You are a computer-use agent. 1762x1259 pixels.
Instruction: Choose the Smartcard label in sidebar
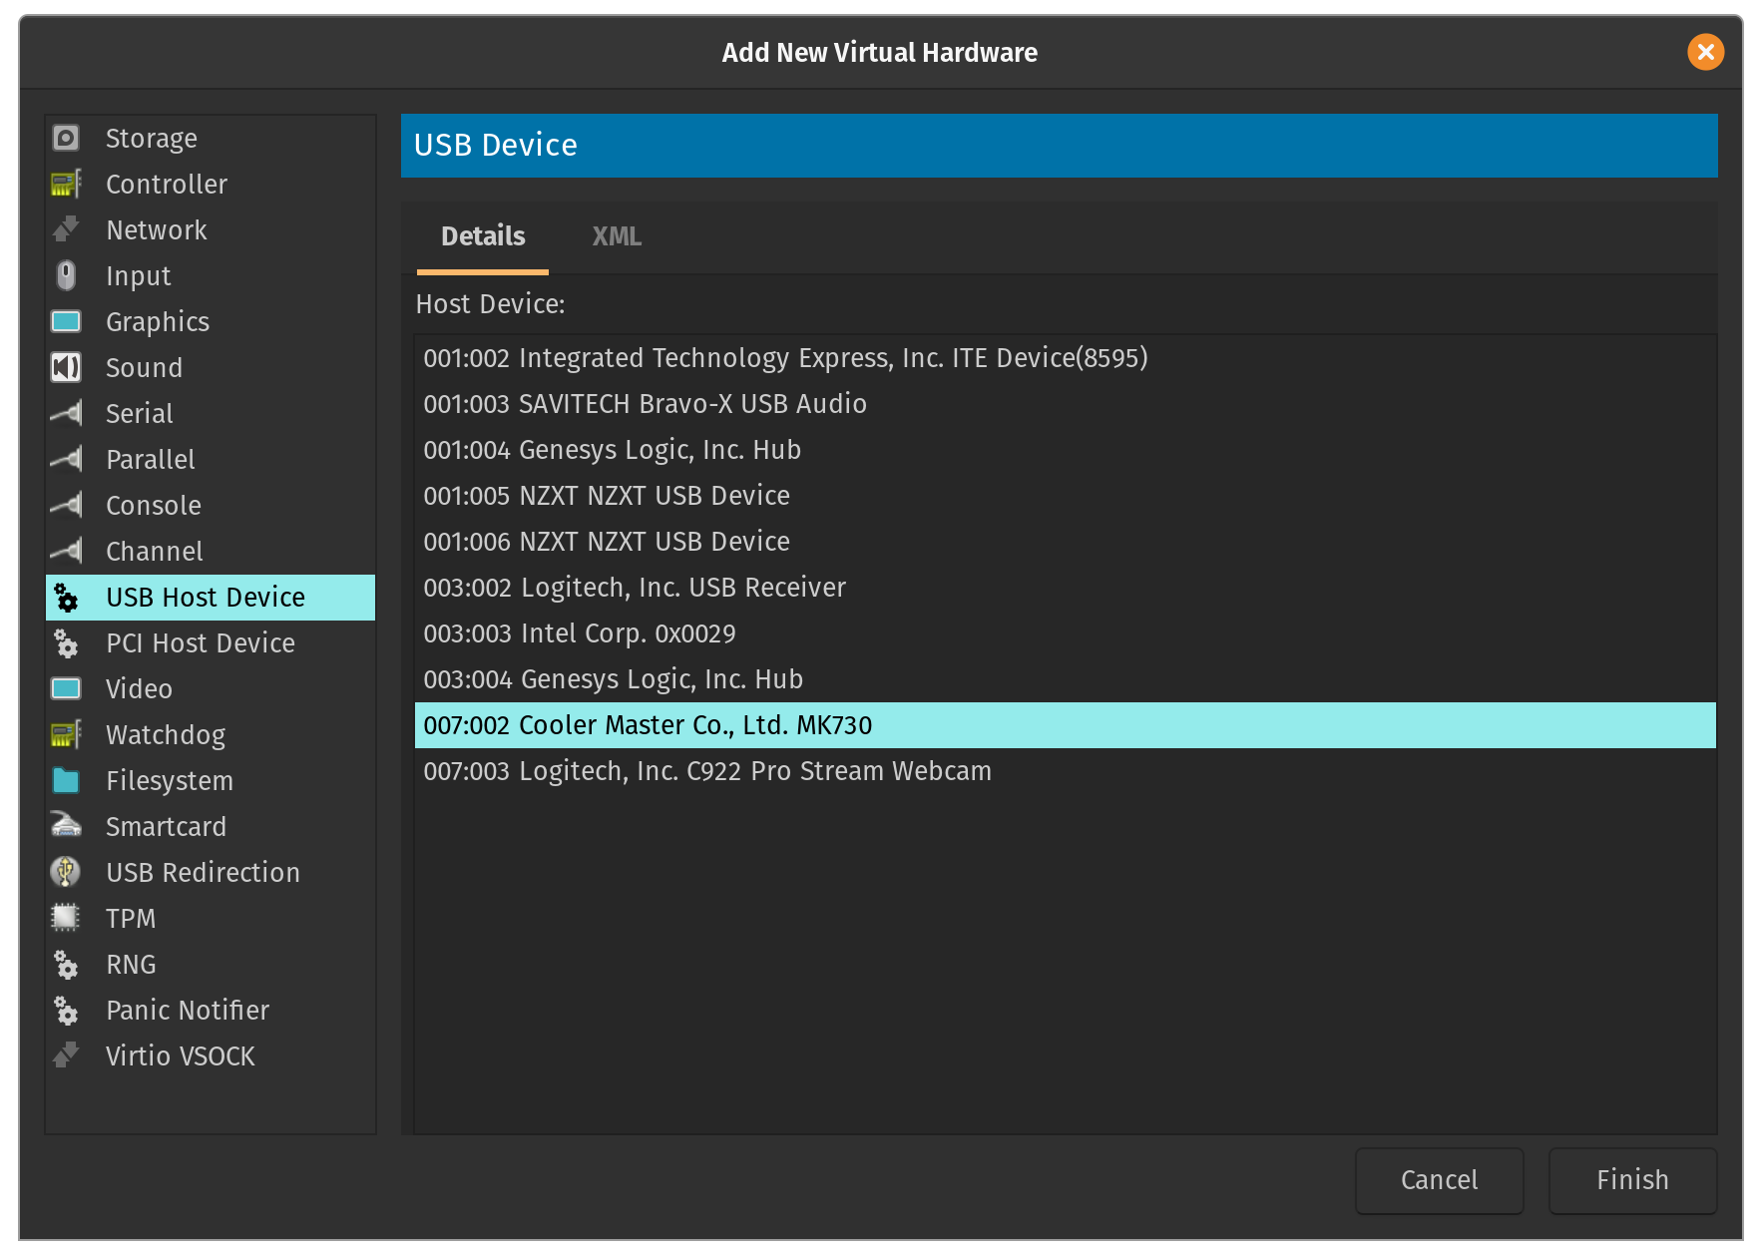tap(167, 827)
